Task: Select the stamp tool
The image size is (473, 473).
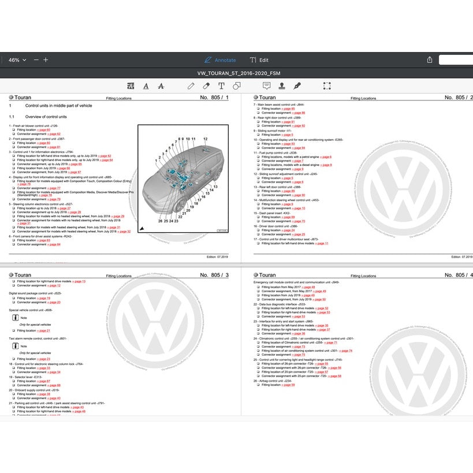Action: 281,85
